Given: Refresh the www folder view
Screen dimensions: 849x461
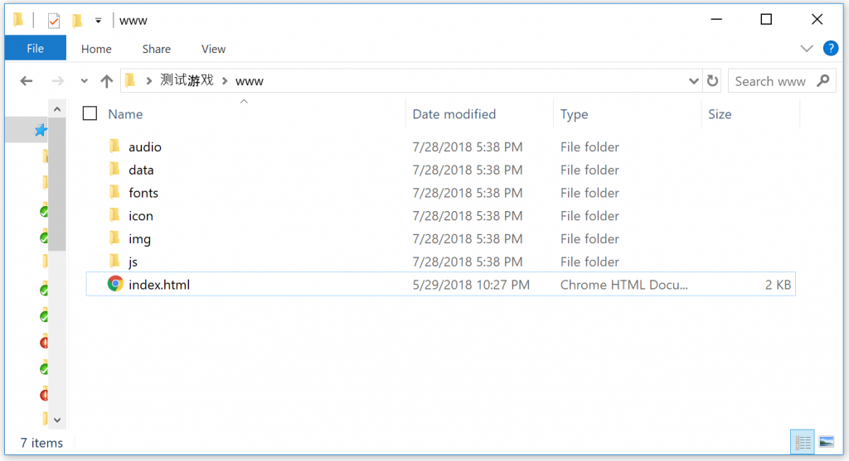Looking at the screenshot, I should click(x=712, y=81).
